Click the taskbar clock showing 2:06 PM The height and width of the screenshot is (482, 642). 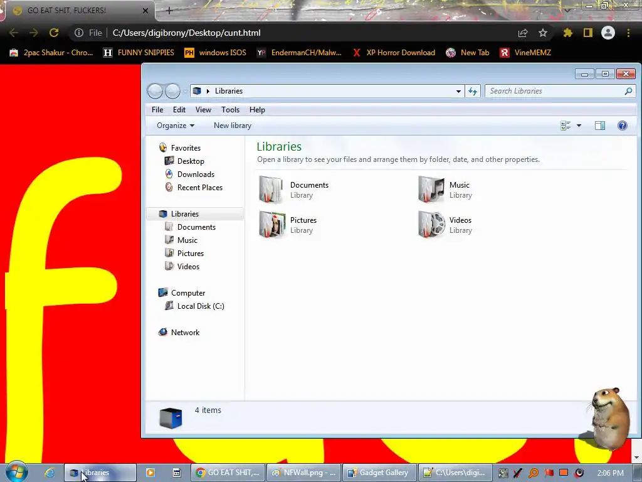click(610, 473)
